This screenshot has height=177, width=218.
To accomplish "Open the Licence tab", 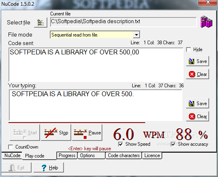I will tap(152, 155).
